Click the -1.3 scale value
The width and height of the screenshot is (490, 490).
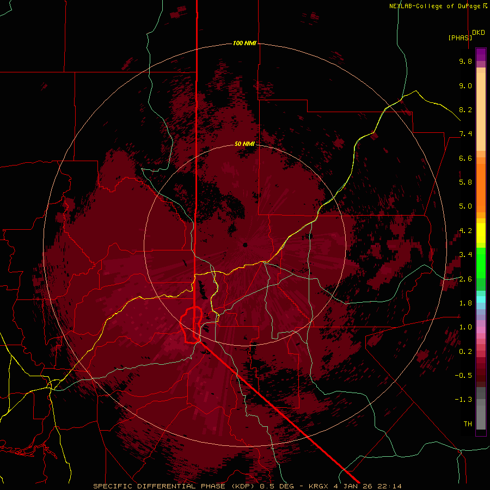point(463,400)
